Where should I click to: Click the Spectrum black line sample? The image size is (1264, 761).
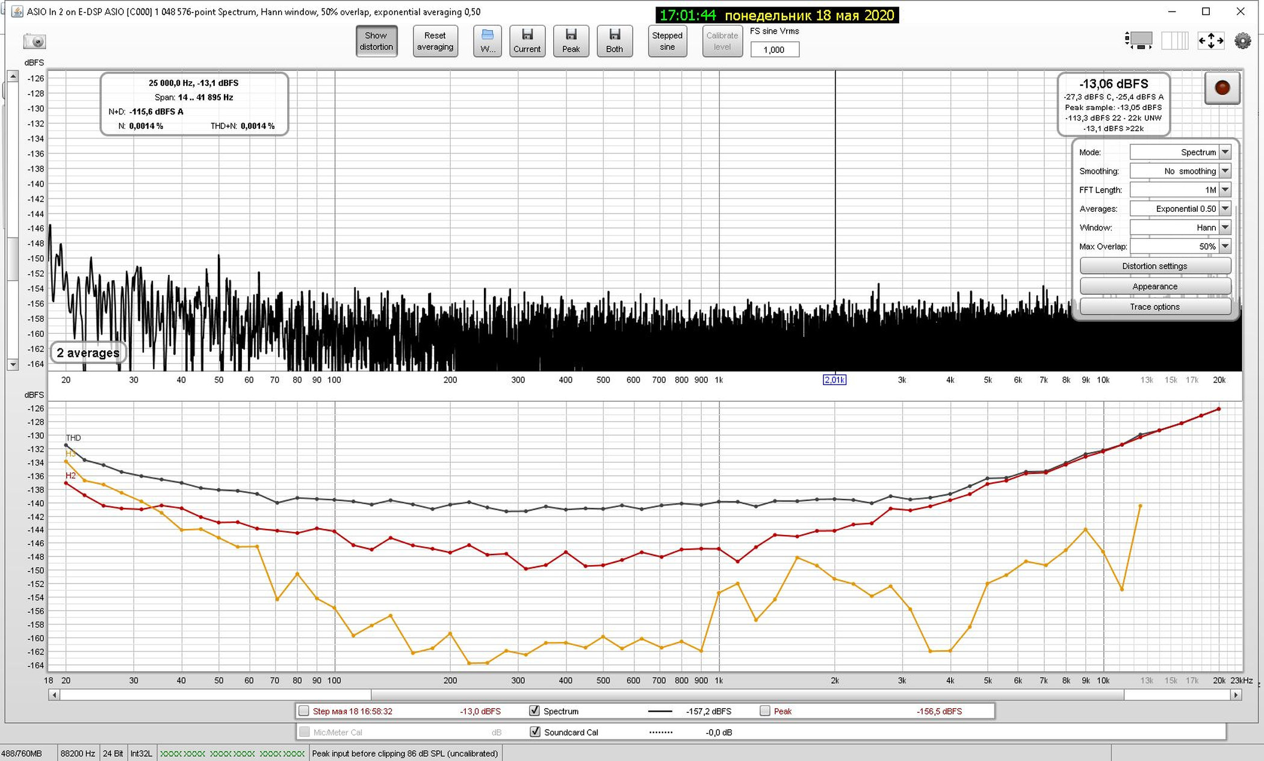[660, 711]
